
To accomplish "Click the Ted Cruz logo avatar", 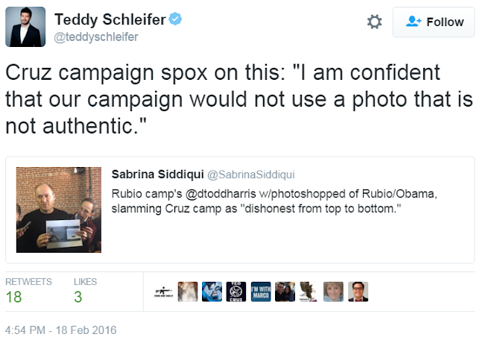I will tap(236, 292).
